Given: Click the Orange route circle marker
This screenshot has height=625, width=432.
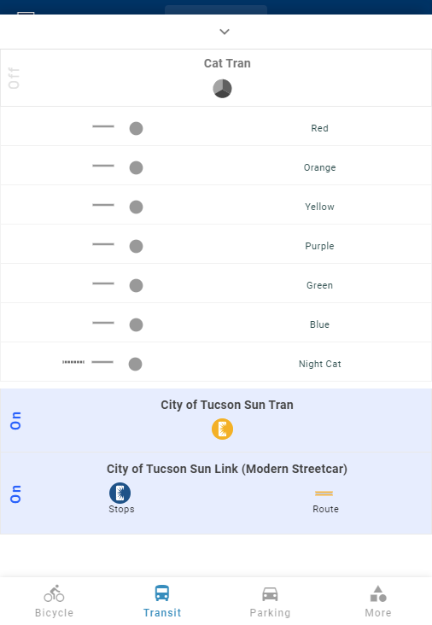Looking at the screenshot, I should pos(137,168).
